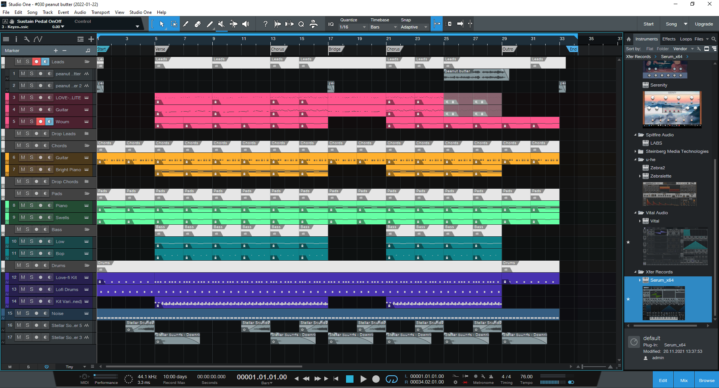The height and width of the screenshot is (388, 719).
Task: Toggle loop mode in transport
Action: 391,379
